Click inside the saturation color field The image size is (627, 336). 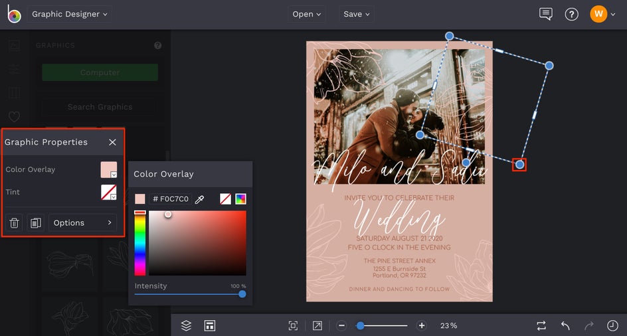click(197, 243)
